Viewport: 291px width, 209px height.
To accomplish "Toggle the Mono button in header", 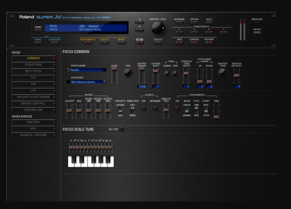I will click(121, 42).
